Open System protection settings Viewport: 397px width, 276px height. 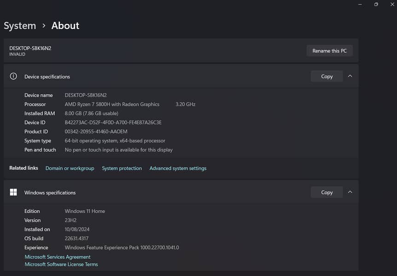pos(122,168)
